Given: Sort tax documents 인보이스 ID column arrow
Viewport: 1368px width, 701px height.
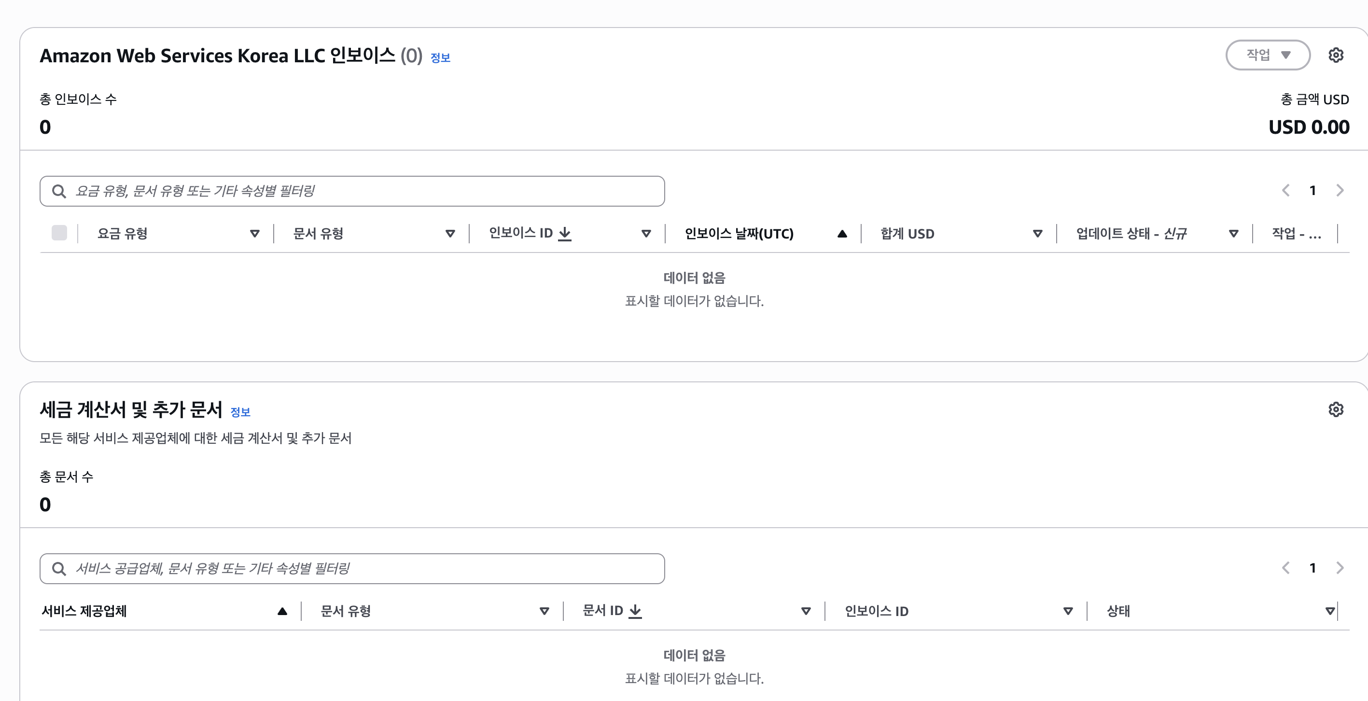Looking at the screenshot, I should pyautogui.click(x=1068, y=611).
